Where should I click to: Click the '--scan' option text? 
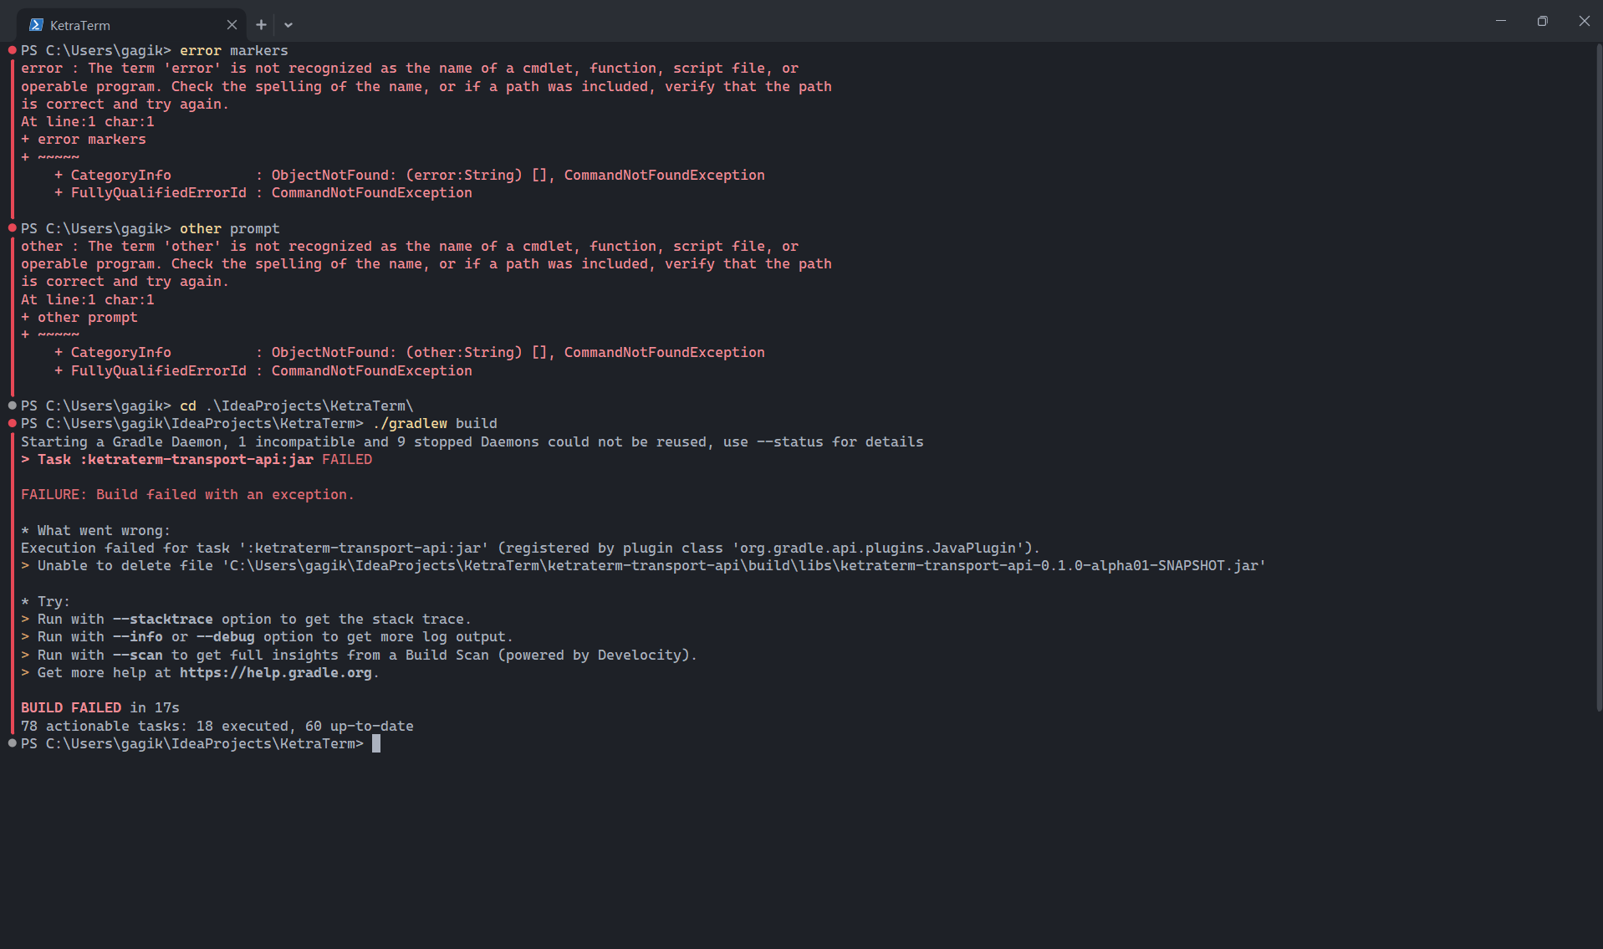[137, 656]
